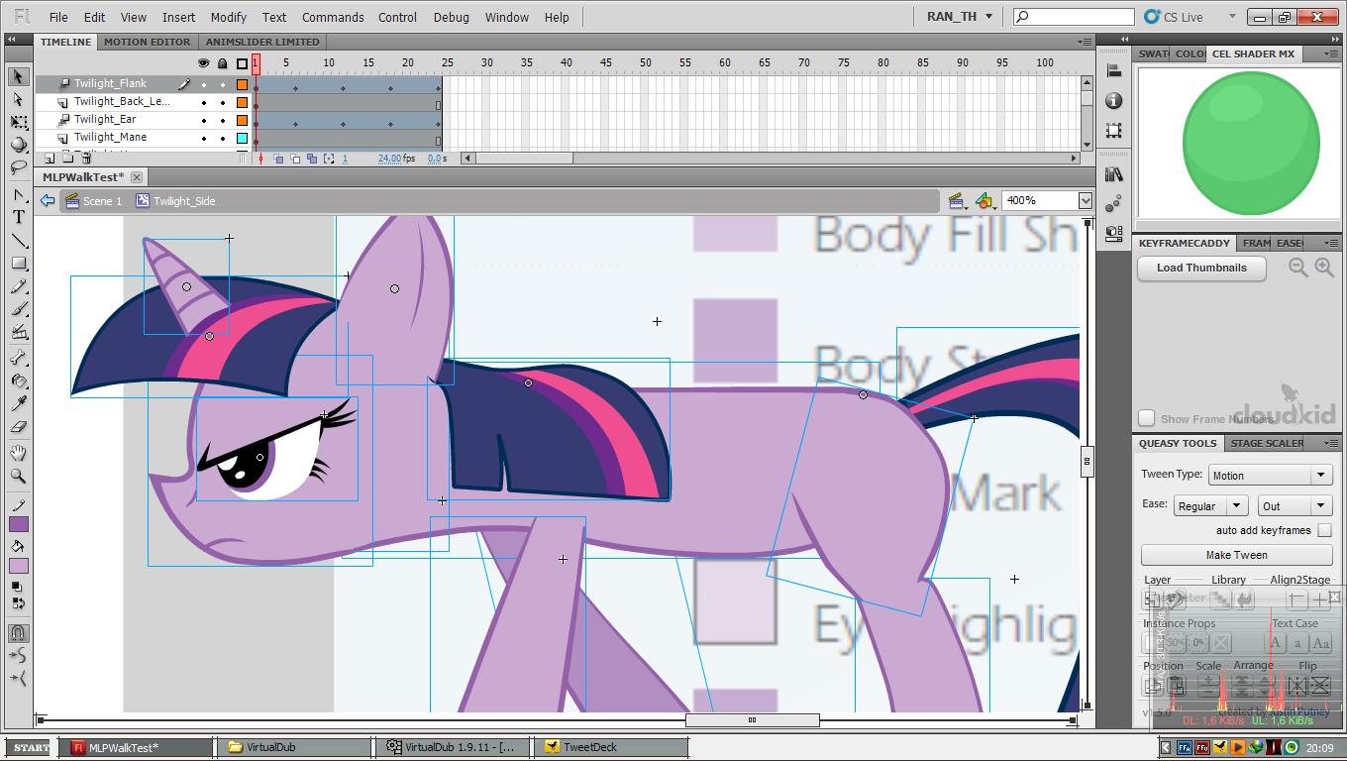
Task: Delete layer with the trash icon
Action: click(86, 159)
